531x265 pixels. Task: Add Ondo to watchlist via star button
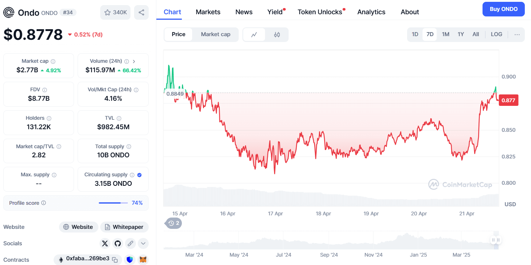(115, 12)
